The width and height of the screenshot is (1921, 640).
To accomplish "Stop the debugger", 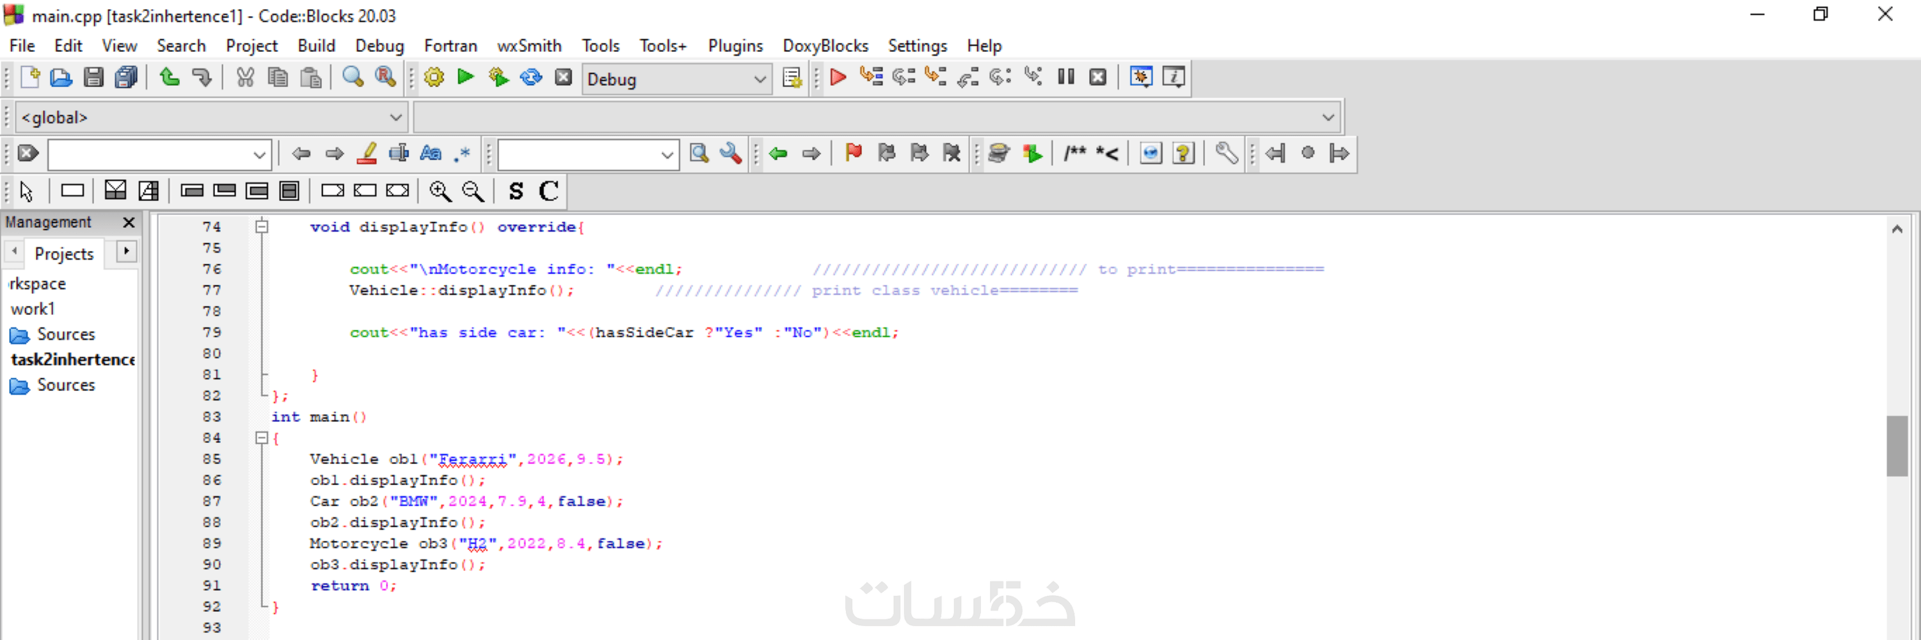I will point(1097,77).
